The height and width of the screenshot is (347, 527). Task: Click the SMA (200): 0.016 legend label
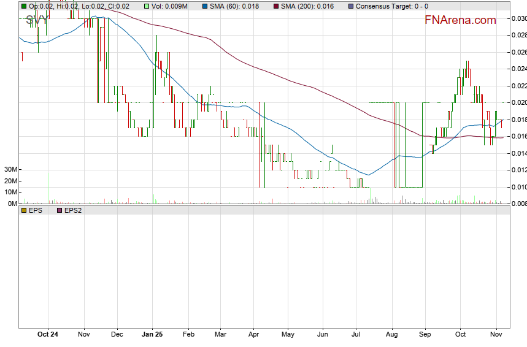tap(307, 6)
